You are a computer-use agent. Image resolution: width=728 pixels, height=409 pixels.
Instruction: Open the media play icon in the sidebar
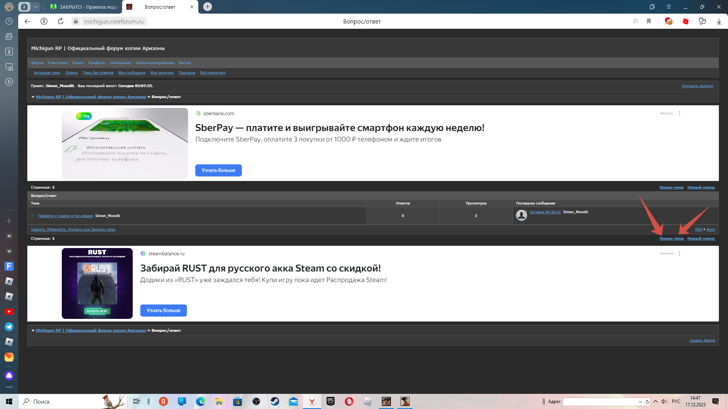tap(9, 82)
